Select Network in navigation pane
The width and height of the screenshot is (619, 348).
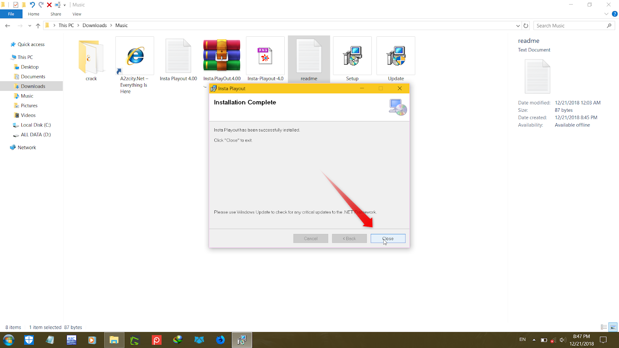[27, 147]
